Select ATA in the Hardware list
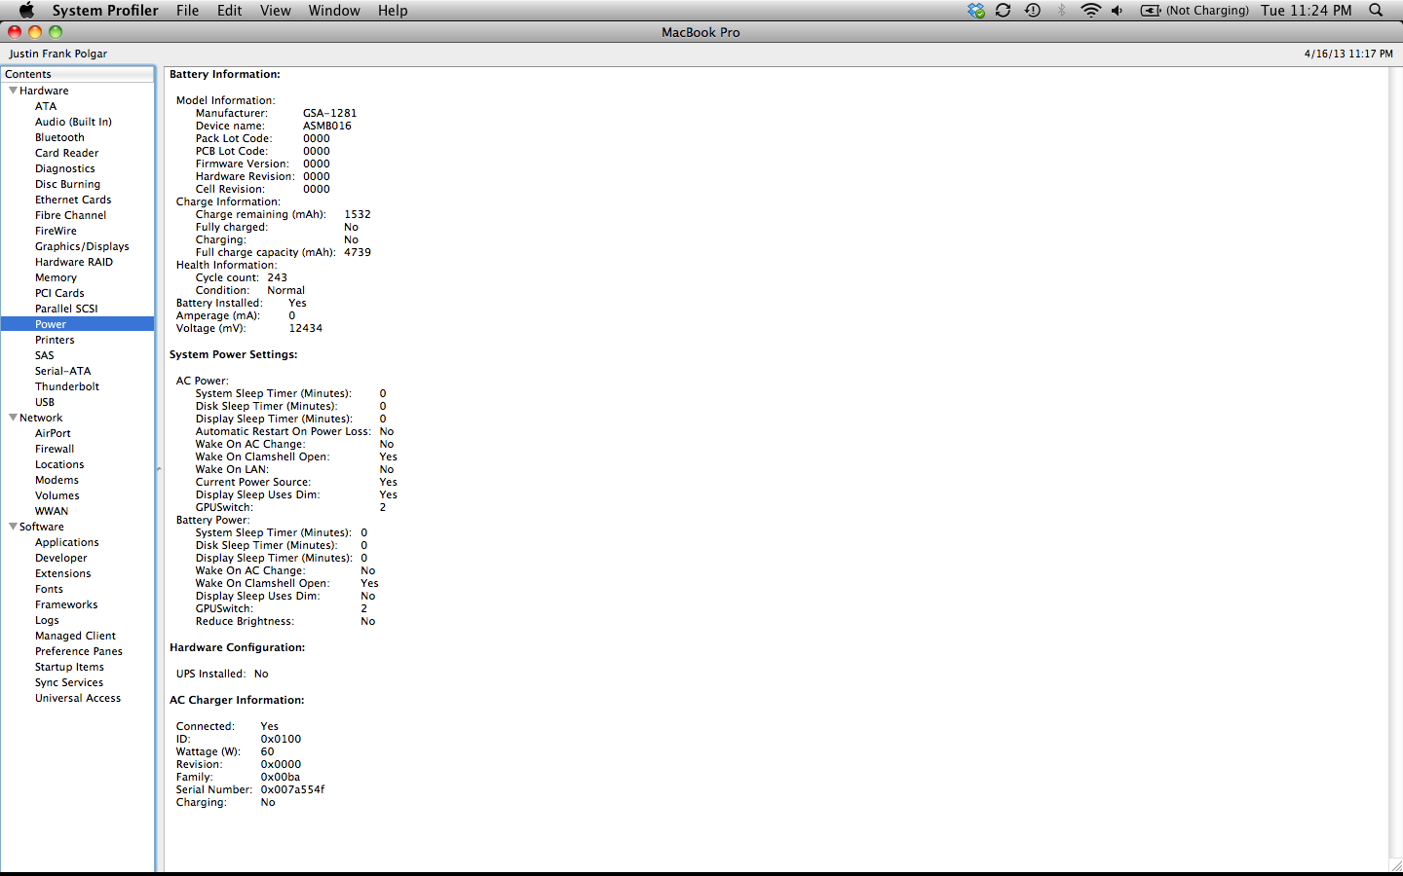 (46, 106)
